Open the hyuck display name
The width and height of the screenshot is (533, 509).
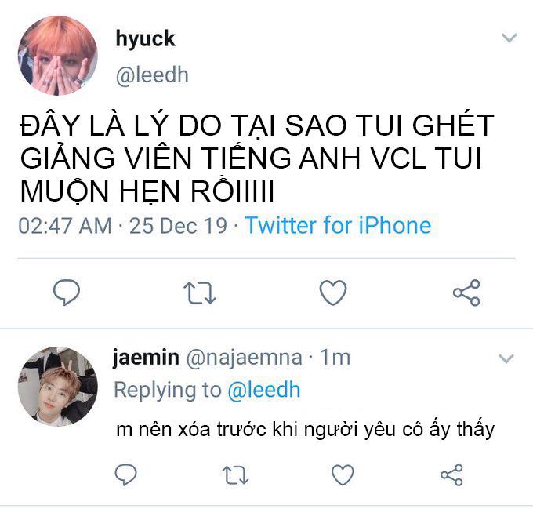[x=146, y=39]
